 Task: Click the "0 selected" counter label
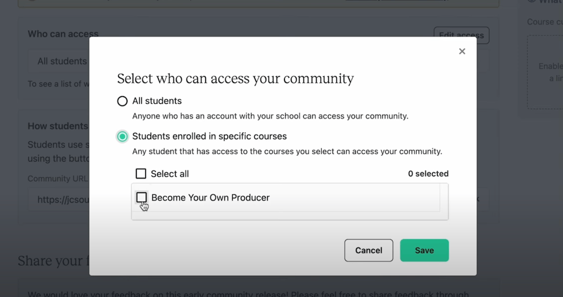point(428,173)
